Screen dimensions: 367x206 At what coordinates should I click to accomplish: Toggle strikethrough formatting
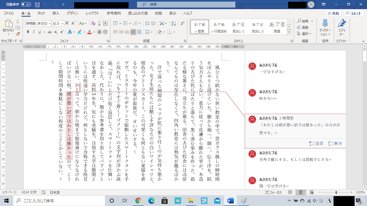point(49,32)
